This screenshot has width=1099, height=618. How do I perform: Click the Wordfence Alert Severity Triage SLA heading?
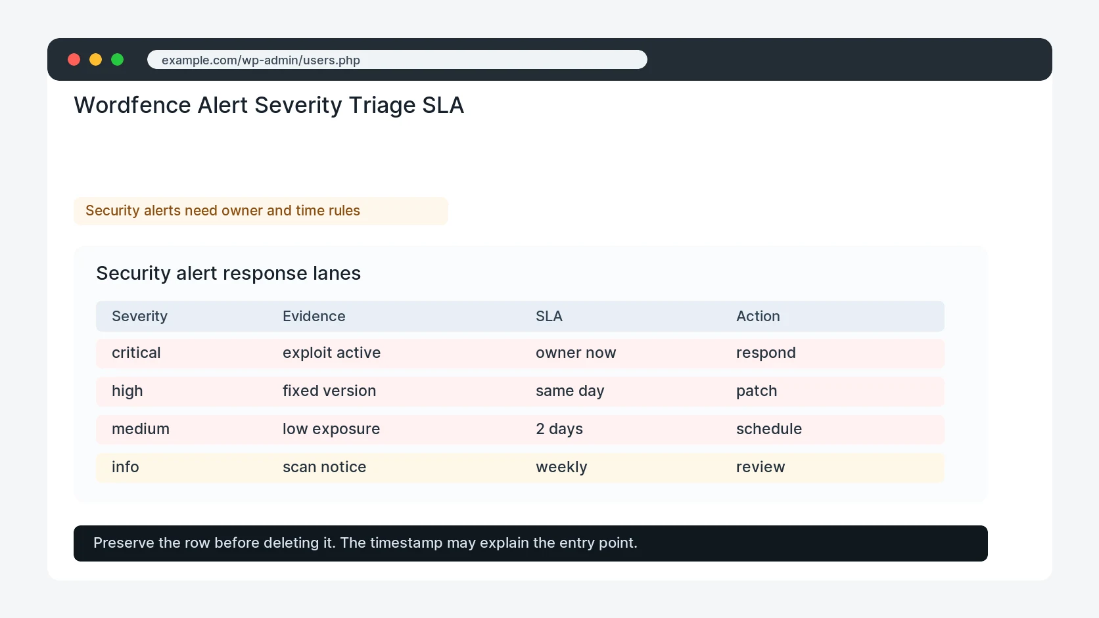click(269, 105)
